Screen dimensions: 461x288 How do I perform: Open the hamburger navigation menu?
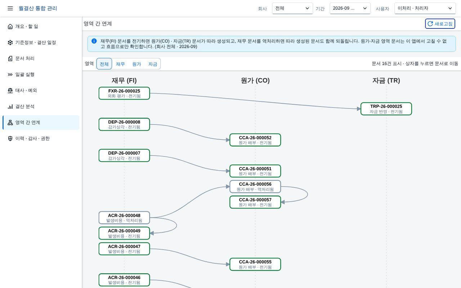tap(10, 8)
